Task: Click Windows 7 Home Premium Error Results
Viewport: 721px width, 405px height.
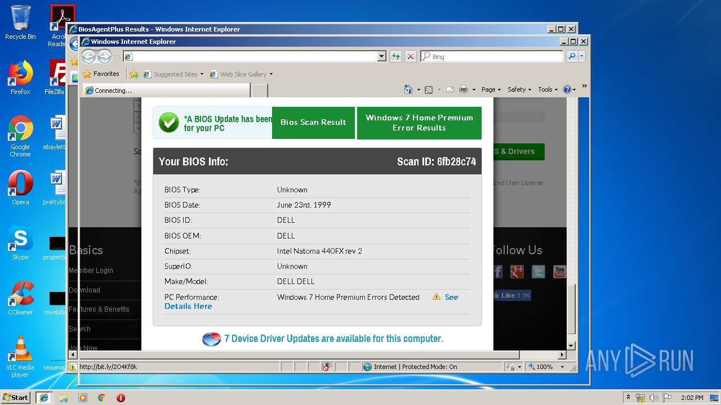Action: tap(419, 123)
